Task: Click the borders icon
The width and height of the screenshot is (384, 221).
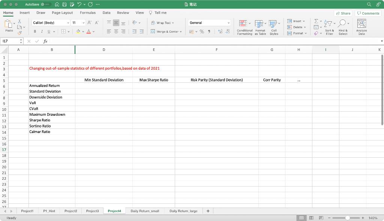Action: 63,31
